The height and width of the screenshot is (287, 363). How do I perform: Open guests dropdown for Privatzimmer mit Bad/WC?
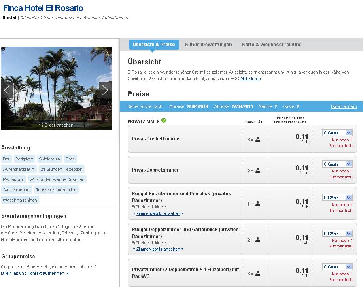(337, 267)
